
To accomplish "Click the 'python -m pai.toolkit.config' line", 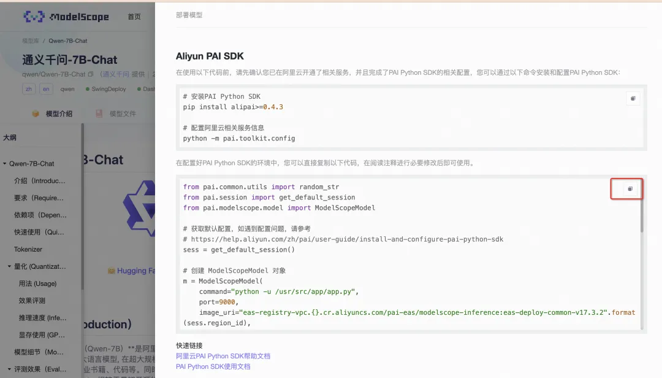I will (x=239, y=138).
